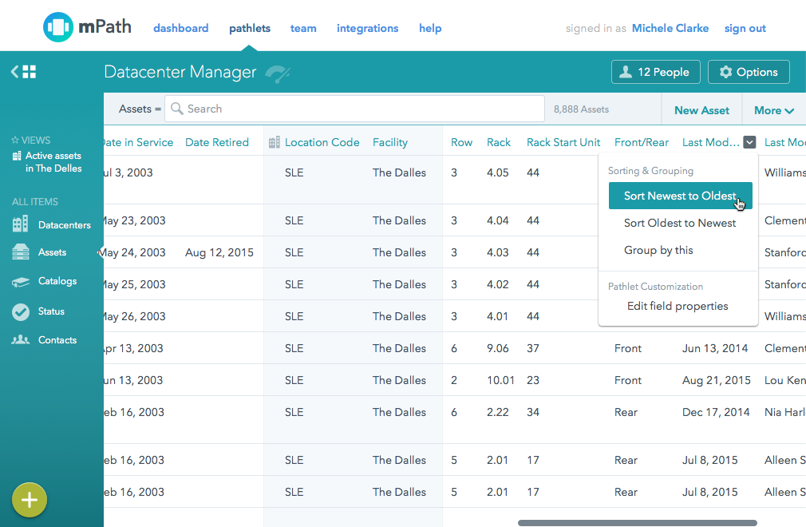Open the 12 People button
Image resolution: width=806 pixels, height=527 pixels.
click(655, 72)
